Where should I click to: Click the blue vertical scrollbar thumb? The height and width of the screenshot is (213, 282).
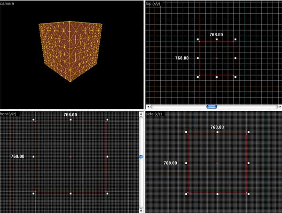click(141, 157)
